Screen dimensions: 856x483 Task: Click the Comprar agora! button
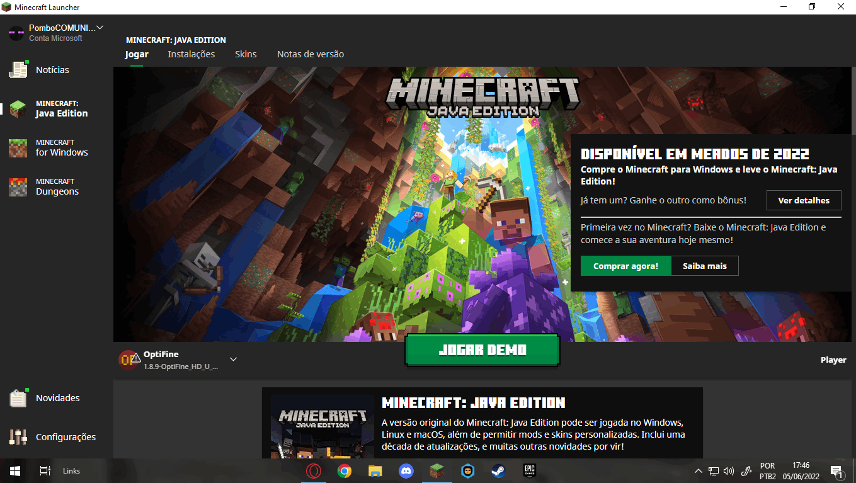click(x=626, y=266)
